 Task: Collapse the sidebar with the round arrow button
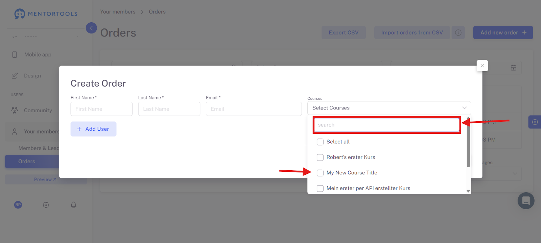[x=91, y=28]
